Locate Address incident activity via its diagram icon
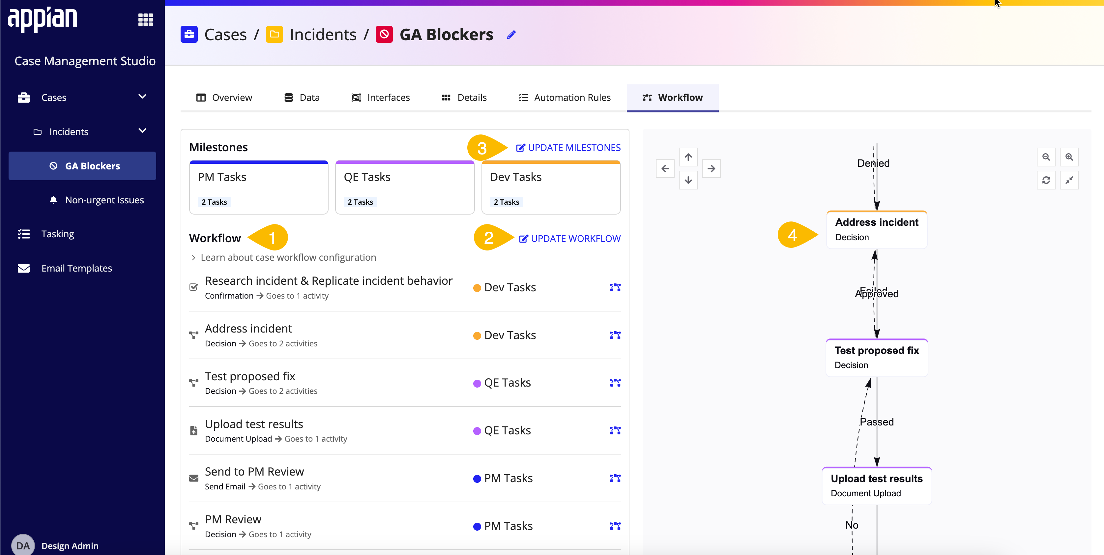 click(x=615, y=335)
